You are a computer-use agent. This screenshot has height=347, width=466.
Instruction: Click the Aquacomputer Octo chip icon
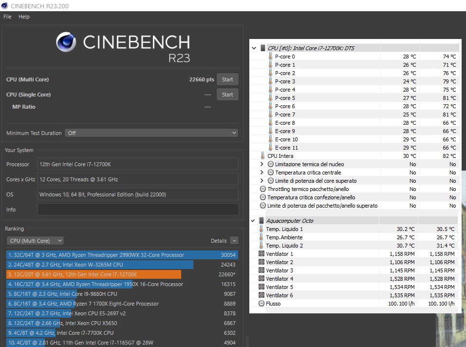click(x=261, y=221)
